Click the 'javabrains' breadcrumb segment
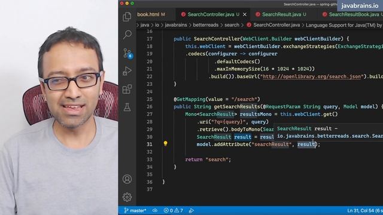The image size is (383, 215). [176, 25]
